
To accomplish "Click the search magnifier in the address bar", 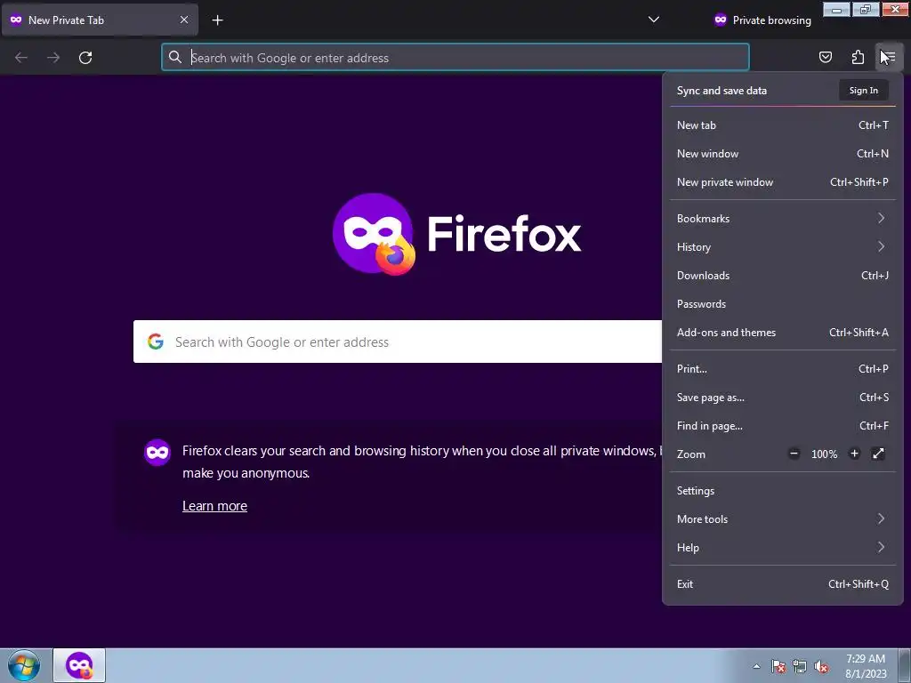I will tap(175, 57).
